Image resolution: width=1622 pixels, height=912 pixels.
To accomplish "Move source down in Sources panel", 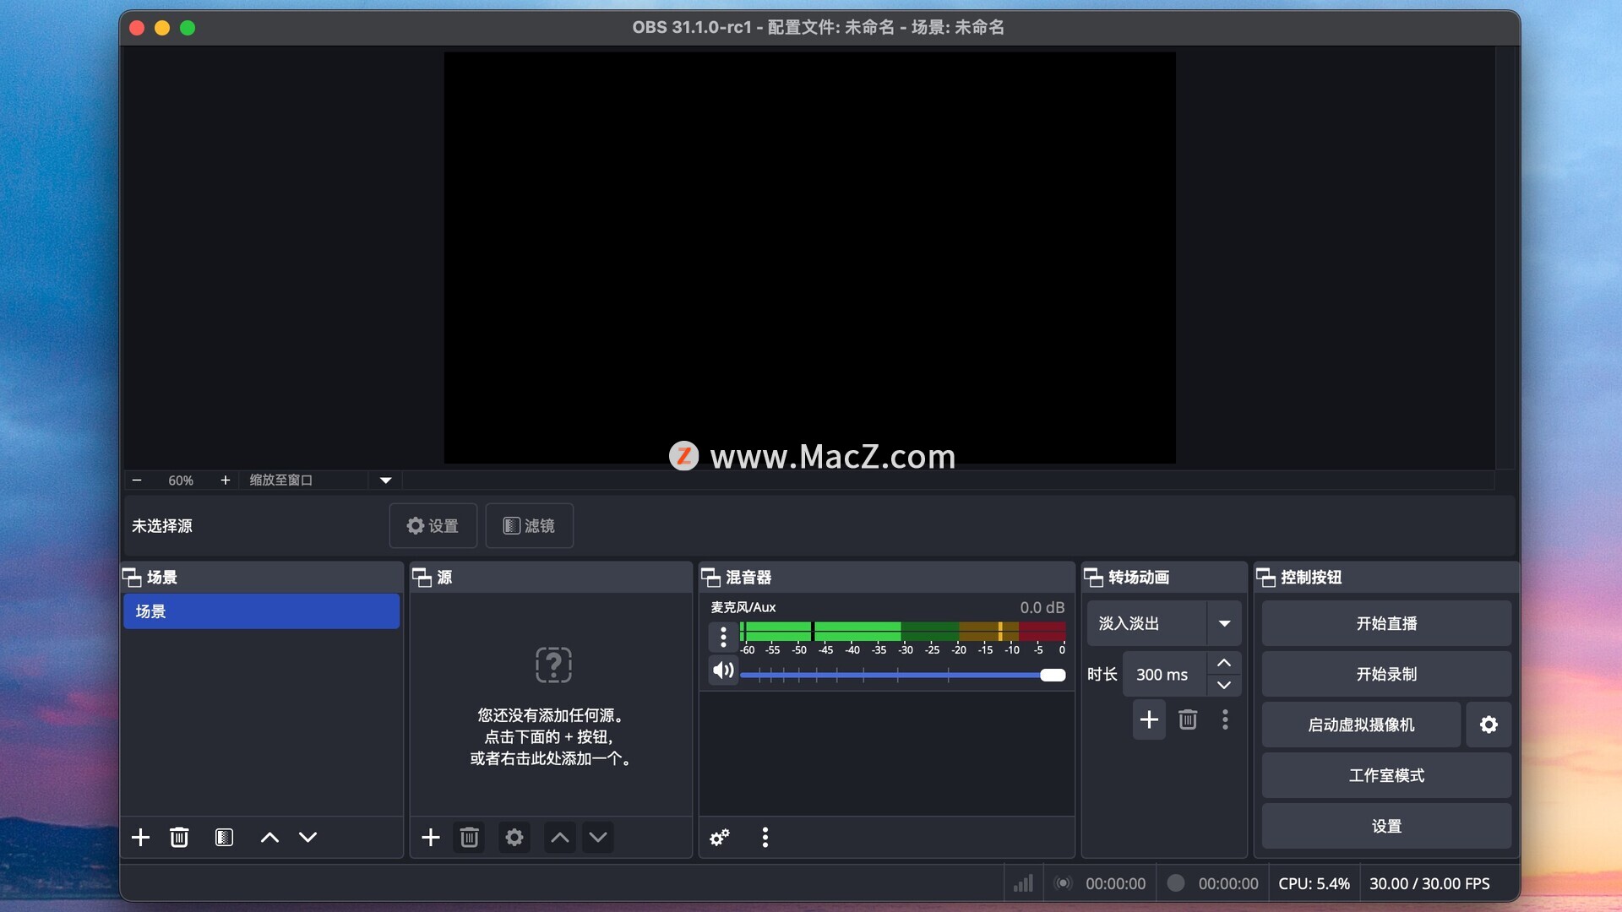I will tap(598, 837).
